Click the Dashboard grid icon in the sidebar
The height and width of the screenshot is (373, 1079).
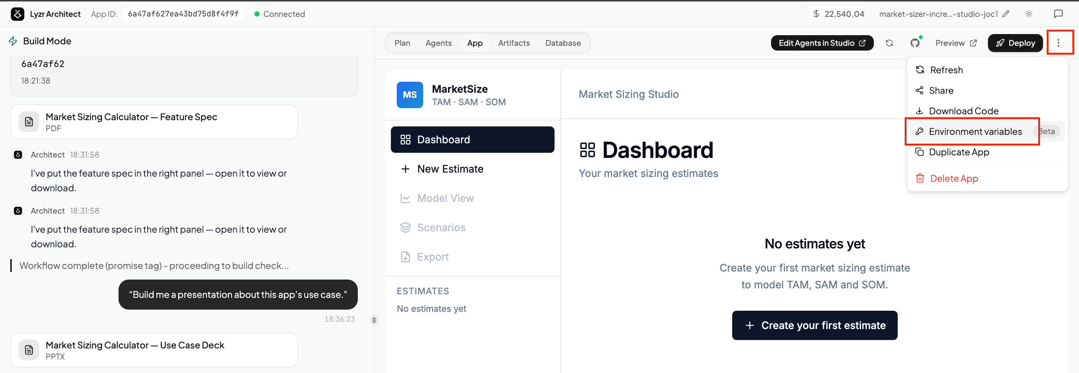click(405, 140)
